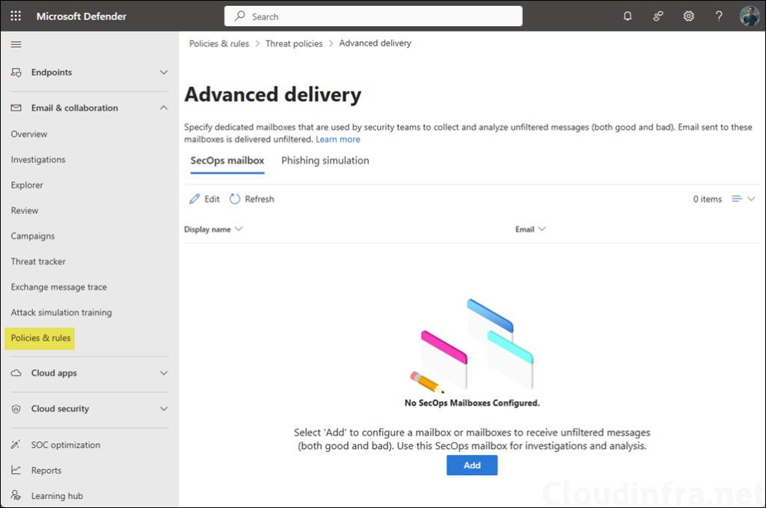Collapse the navigation hamburger menu

16,44
